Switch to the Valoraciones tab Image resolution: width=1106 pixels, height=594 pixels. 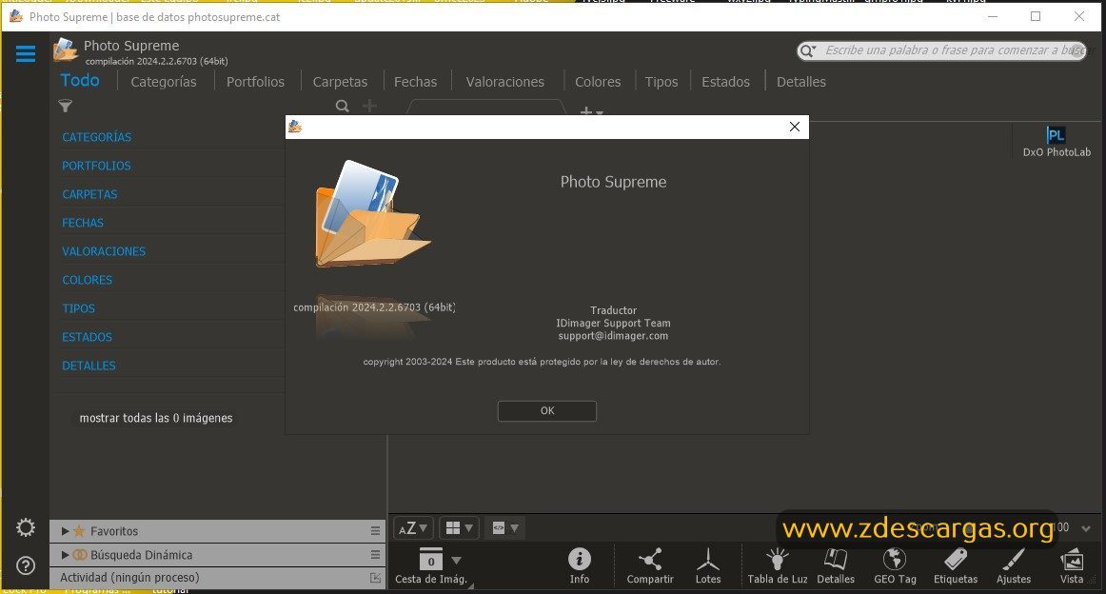[505, 82]
